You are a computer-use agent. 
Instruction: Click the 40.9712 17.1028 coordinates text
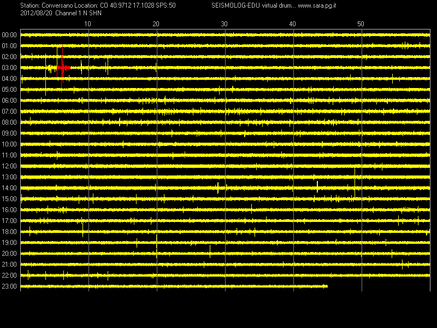132,5
